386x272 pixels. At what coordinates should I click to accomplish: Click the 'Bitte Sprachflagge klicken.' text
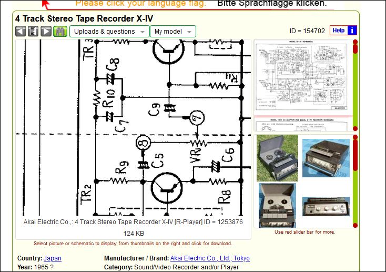[272, 4]
